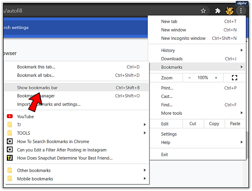Click the profile avatar icon

tap(230, 11)
